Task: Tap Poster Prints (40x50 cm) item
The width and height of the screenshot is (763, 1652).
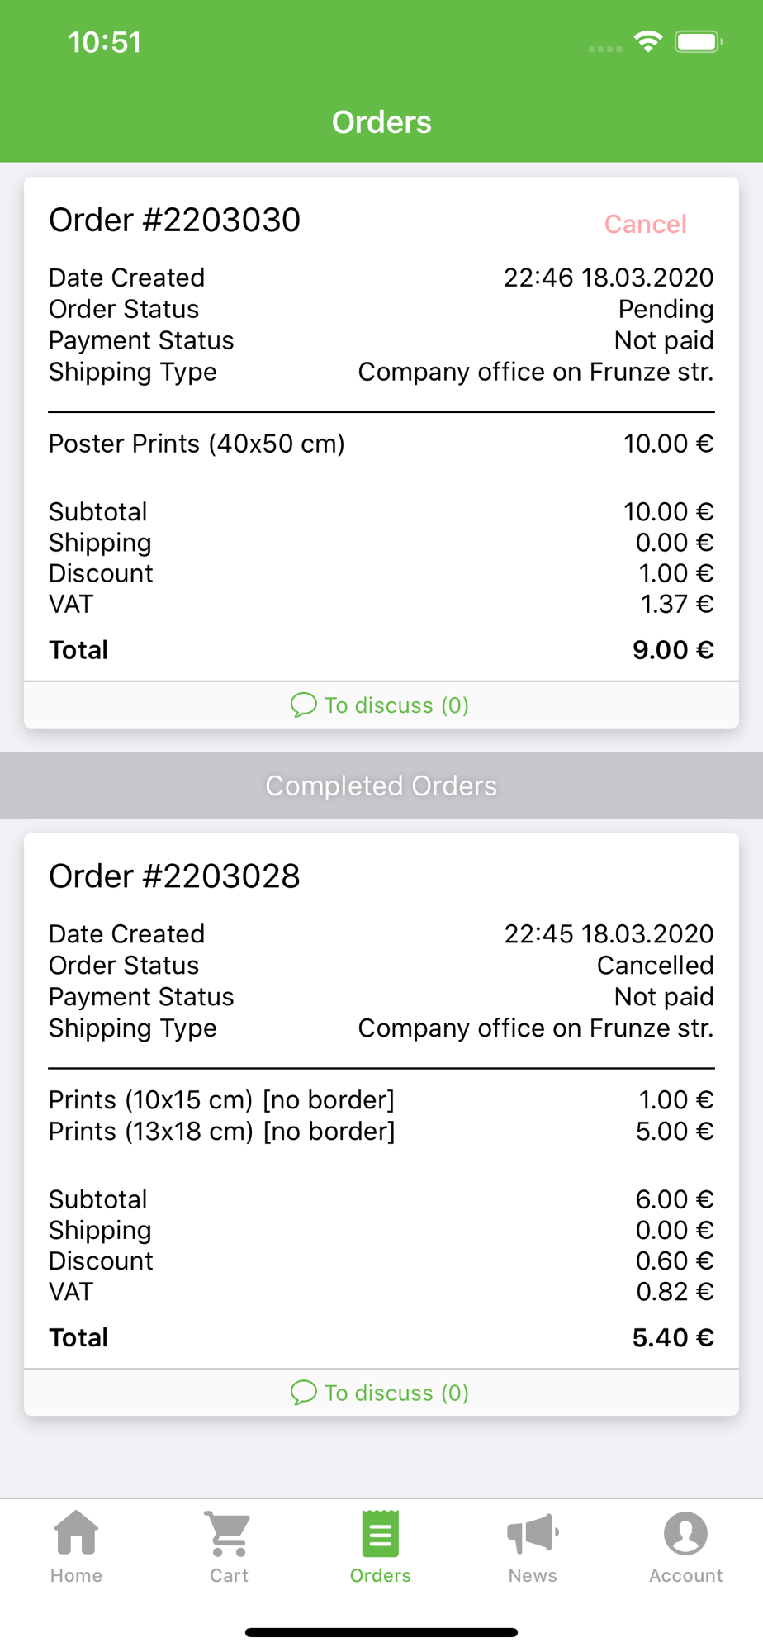Action: click(x=197, y=444)
